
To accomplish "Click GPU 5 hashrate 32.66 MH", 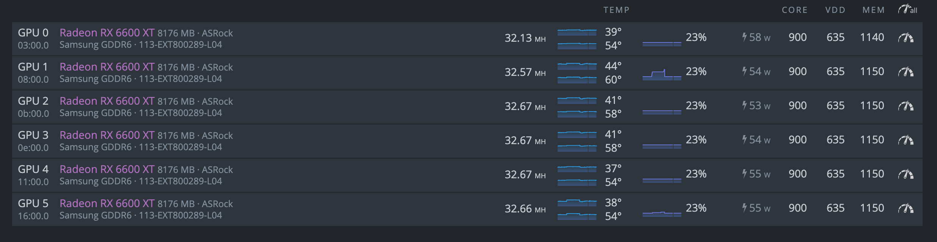I will [525, 209].
